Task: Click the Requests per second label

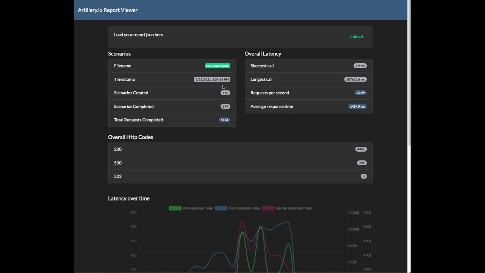Action: click(x=270, y=93)
